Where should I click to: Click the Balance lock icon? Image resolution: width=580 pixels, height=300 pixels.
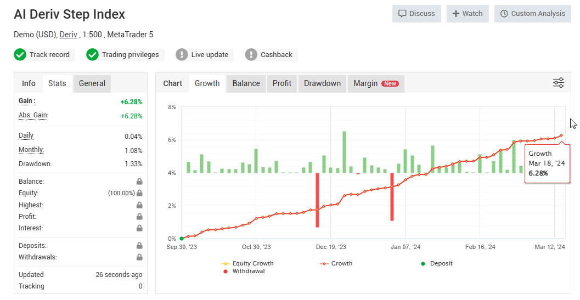[139, 182]
